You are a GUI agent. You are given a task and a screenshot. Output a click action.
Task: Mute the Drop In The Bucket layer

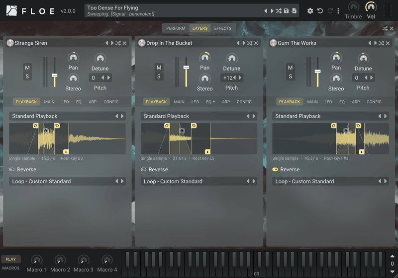tap(159, 68)
